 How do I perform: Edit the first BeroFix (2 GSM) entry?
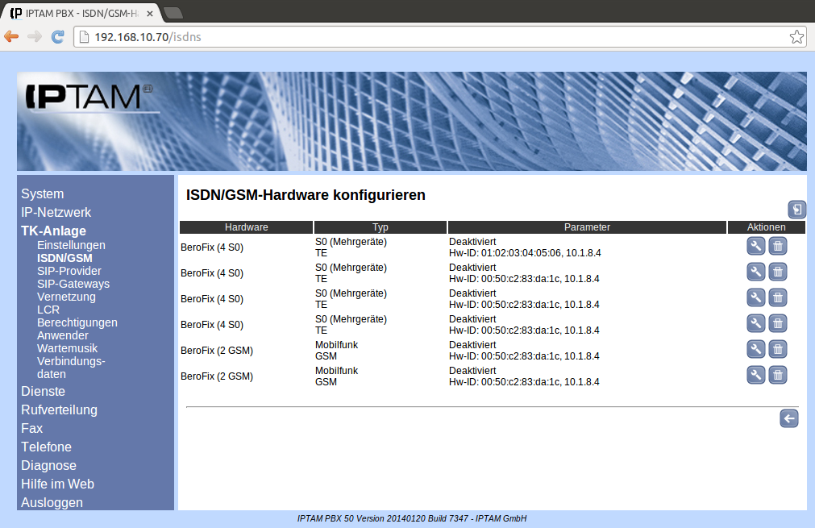pos(755,350)
